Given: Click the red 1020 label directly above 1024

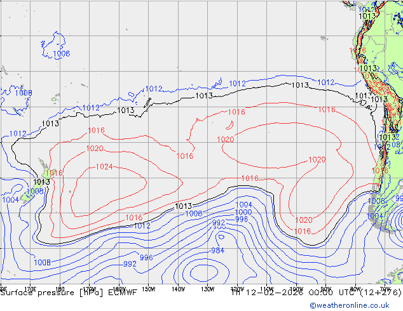Looking at the screenshot, I should tap(95, 149).
